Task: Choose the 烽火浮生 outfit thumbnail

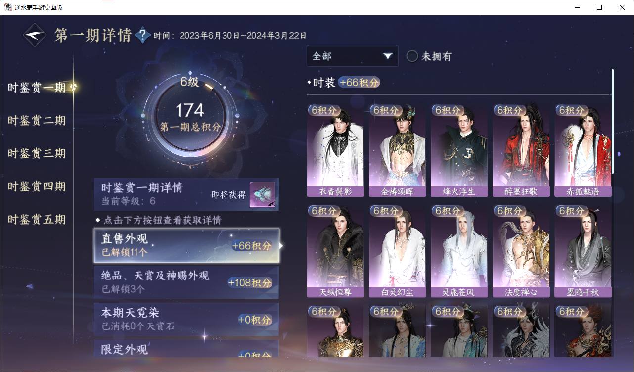Action: [x=459, y=151]
